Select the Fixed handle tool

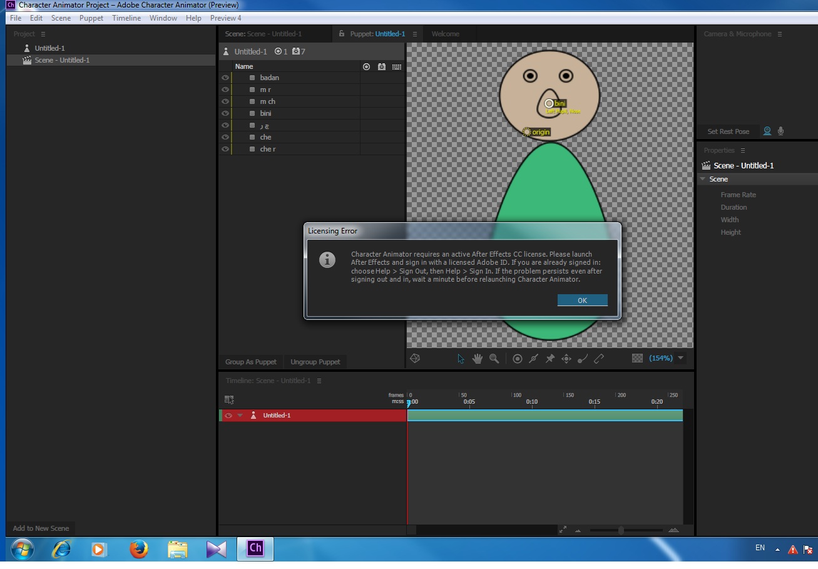pos(518,359)
